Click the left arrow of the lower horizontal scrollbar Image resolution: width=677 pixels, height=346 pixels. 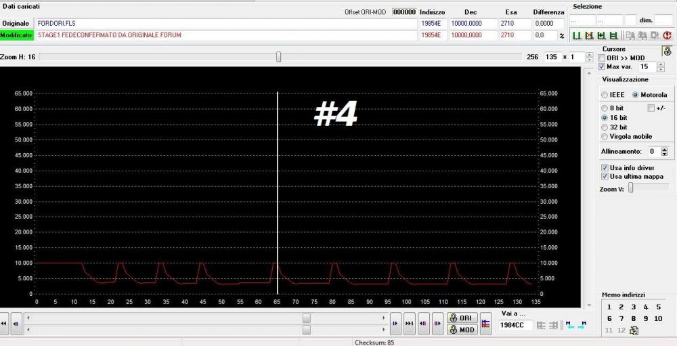(28, 330)
